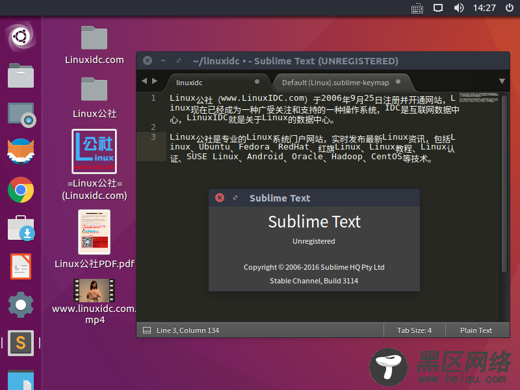Open the sound volume menu
The image size is (520, 390).
(x=459, y=8)
